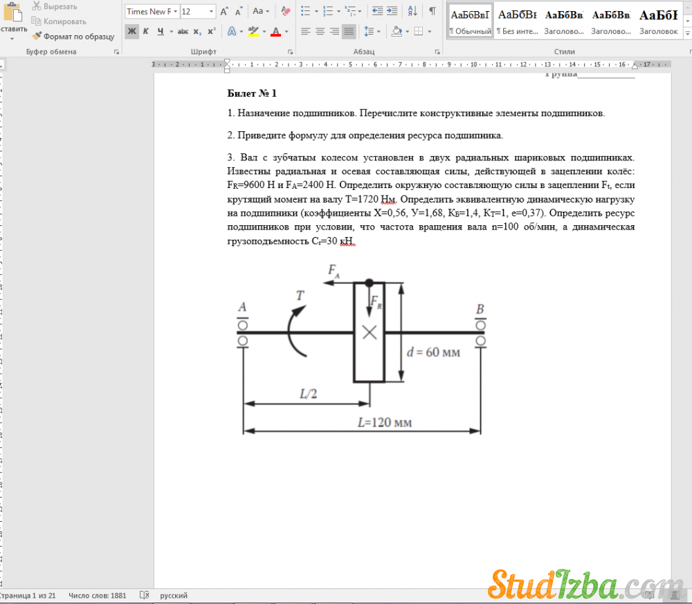The width and height of the screenshot is (692, 604).
Task: Toggle italic formatting (К)
Action: click(x=146, y=32)
